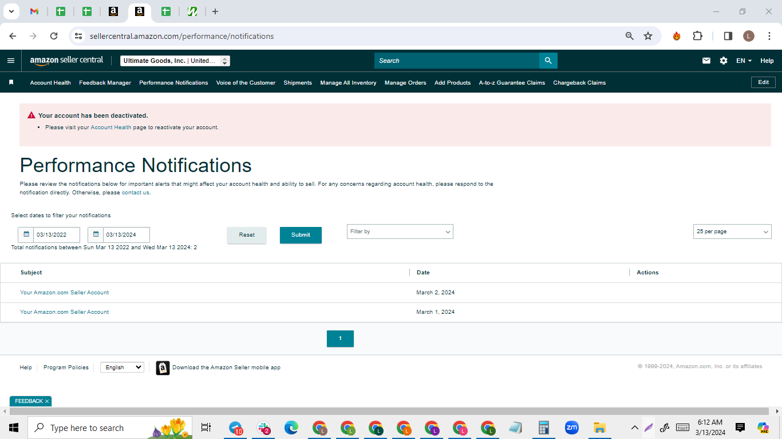
Task: Open the browser Extensions puzzle icon
Action: 697,36
